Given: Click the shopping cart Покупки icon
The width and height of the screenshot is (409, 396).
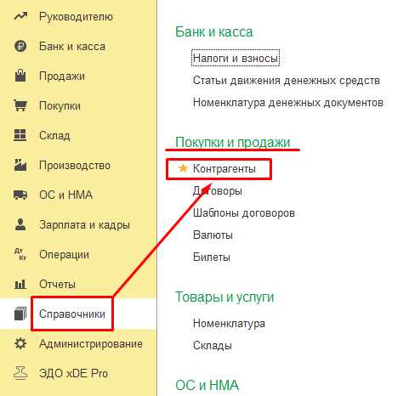Looking at the screenshot, I should [x=20, y=105].
